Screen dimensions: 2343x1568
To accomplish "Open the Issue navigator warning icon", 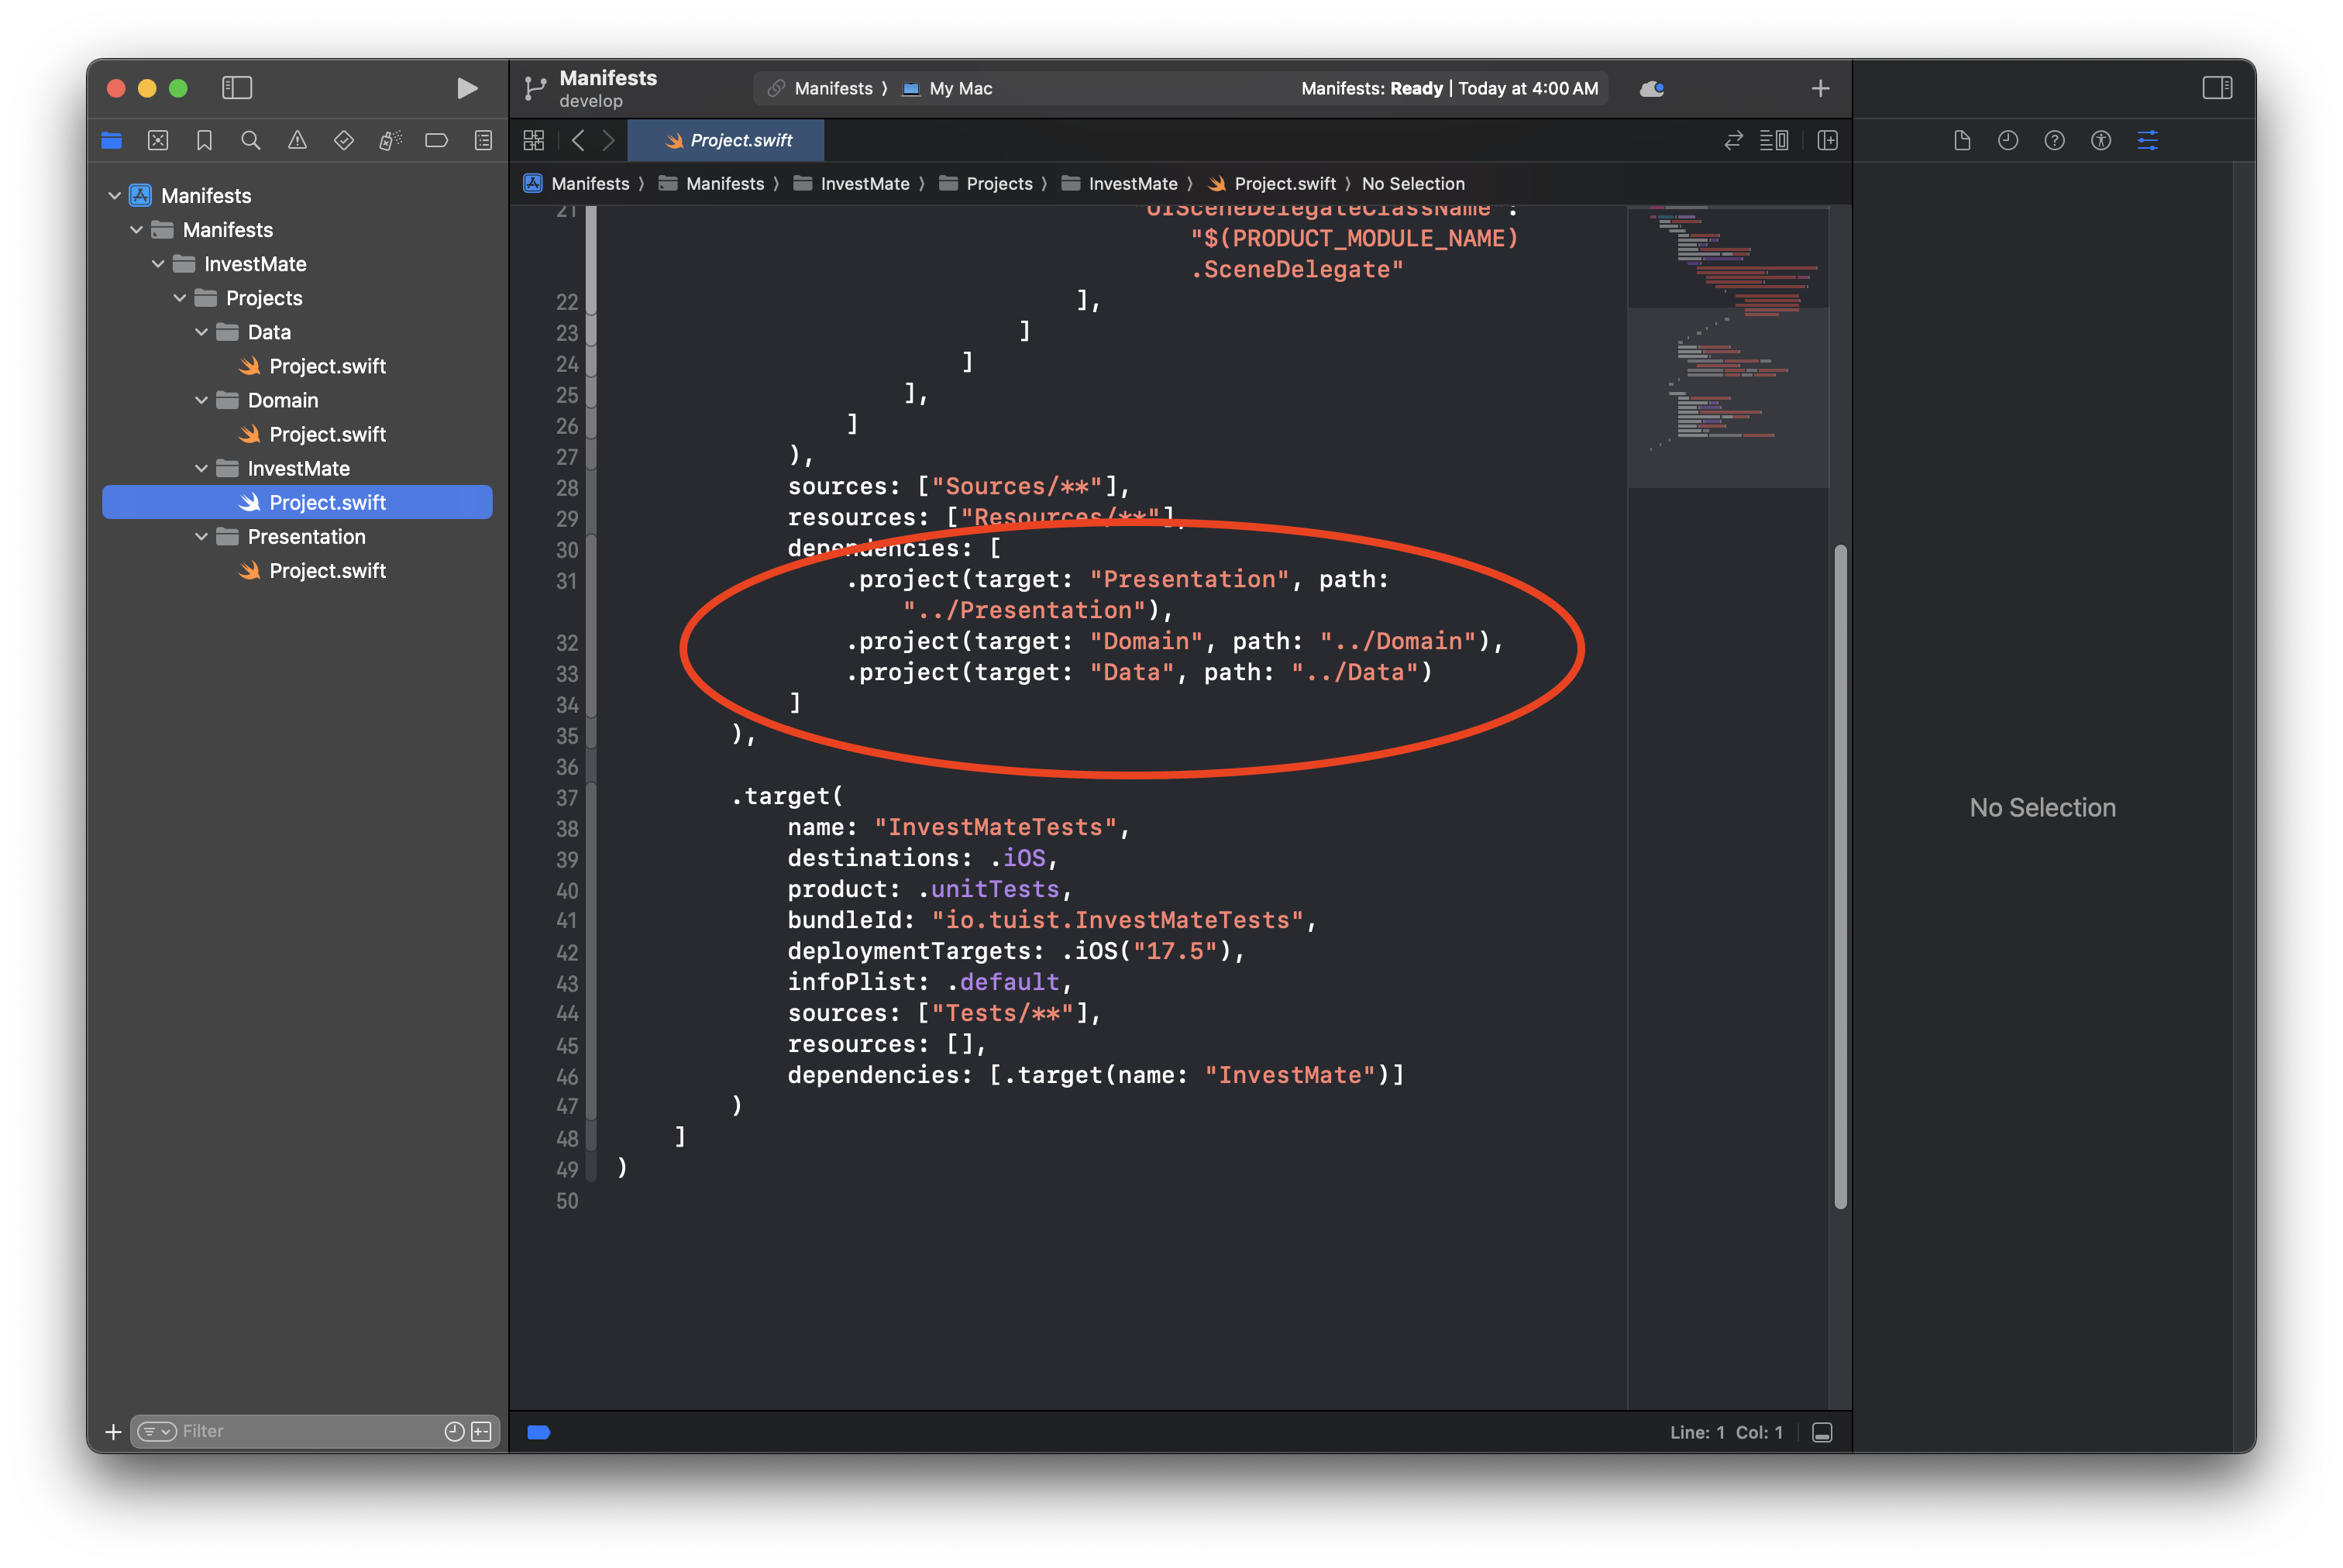I will tap(297, 141).
